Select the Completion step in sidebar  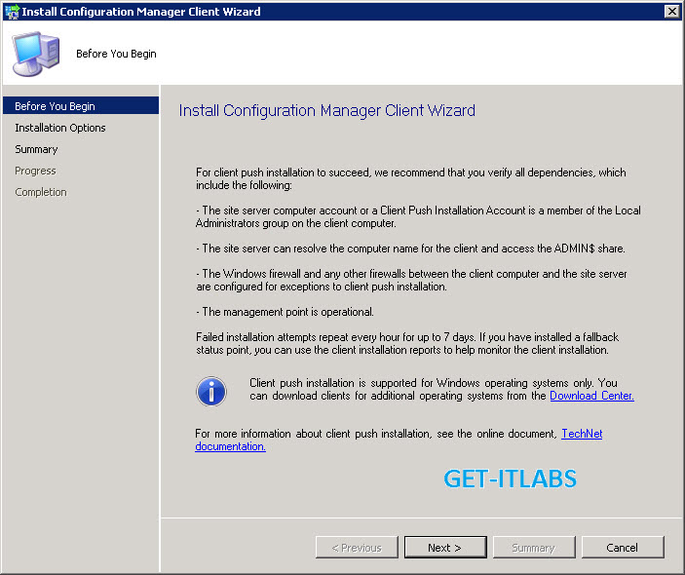pos(41,192)
